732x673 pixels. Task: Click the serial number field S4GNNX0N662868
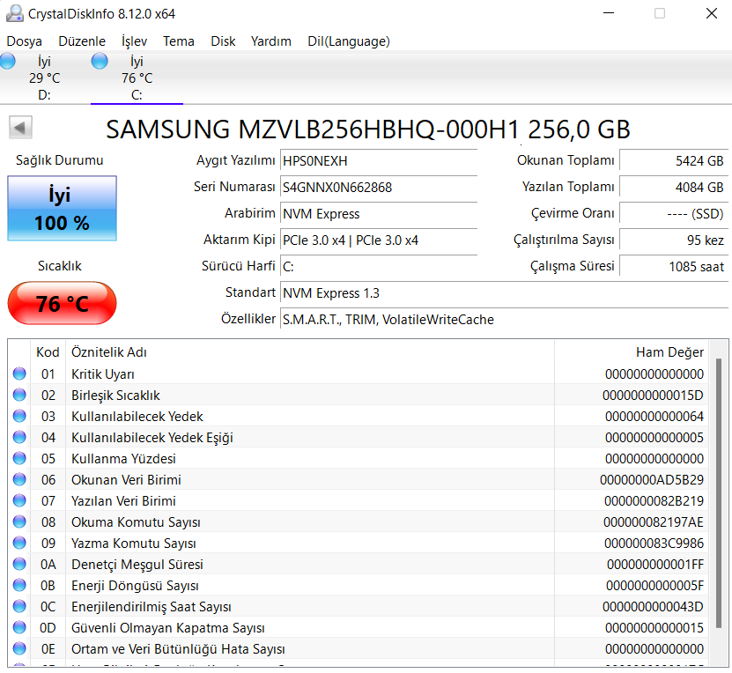point(379,188)
